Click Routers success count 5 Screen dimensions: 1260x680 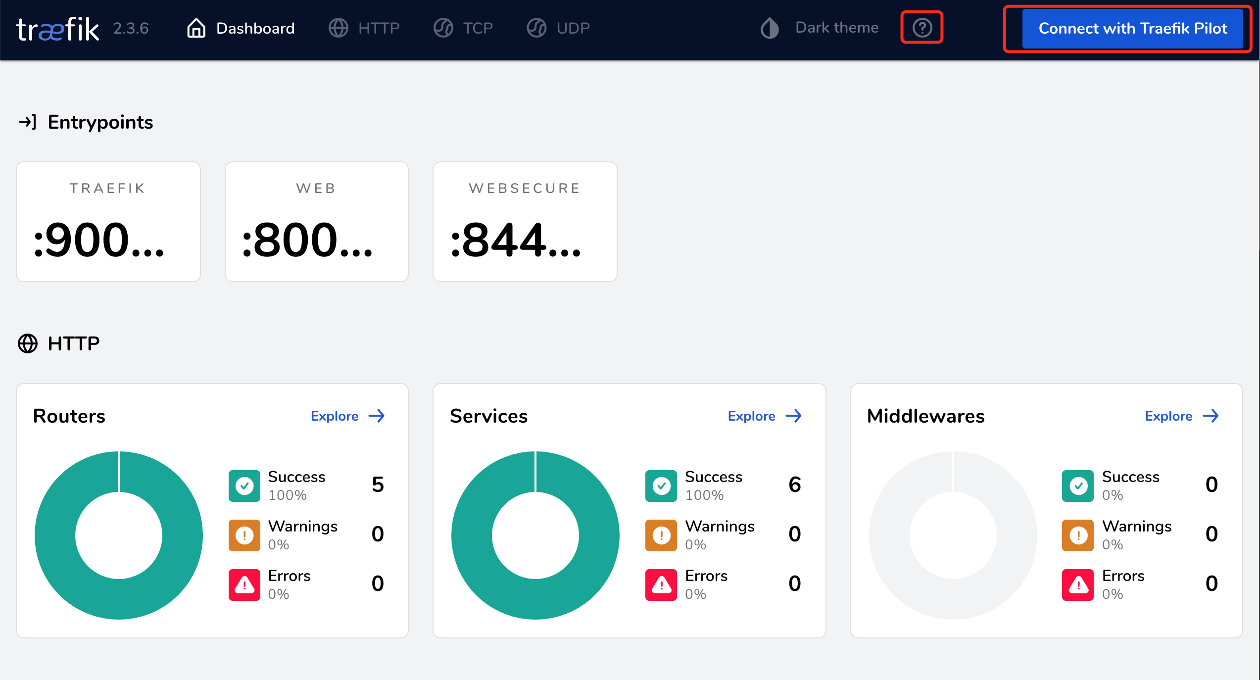(x=378, y=485)
